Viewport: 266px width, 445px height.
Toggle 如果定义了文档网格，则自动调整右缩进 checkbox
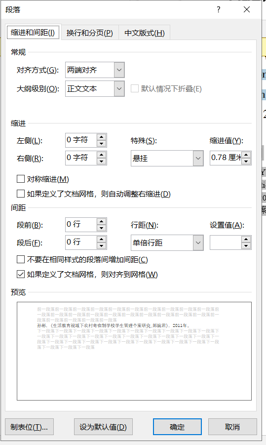tap(21, 194)
